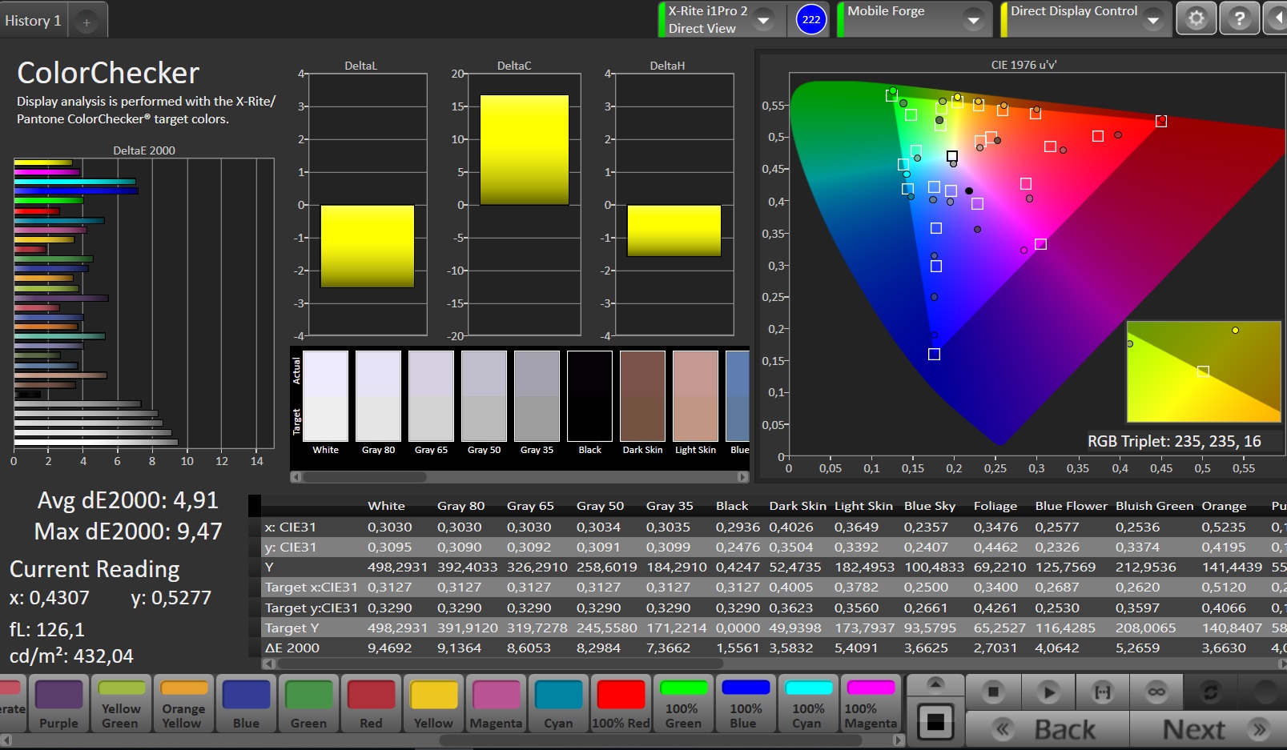Go to the Next workflow page
Viewport: 1287px width, 750px height.
tap(1207, 729)
